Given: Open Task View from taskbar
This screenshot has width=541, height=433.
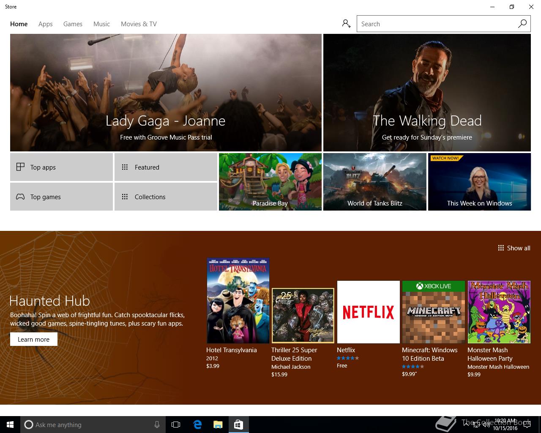Looking at the screenshot, I should tap(176, 425).
